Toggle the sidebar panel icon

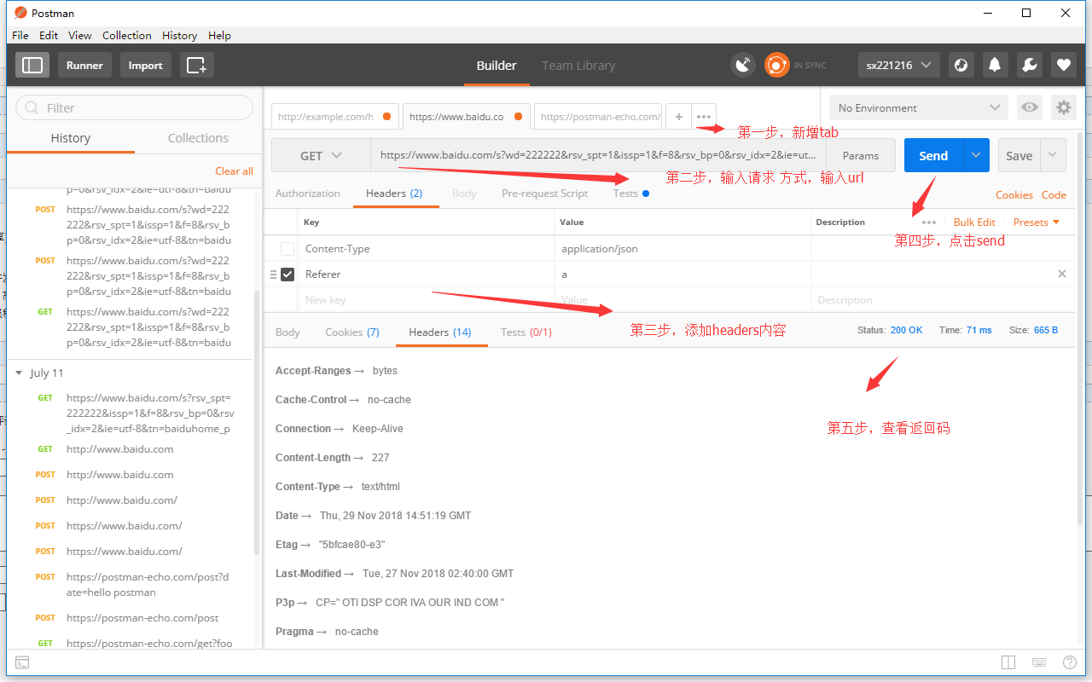coord(32,65)
